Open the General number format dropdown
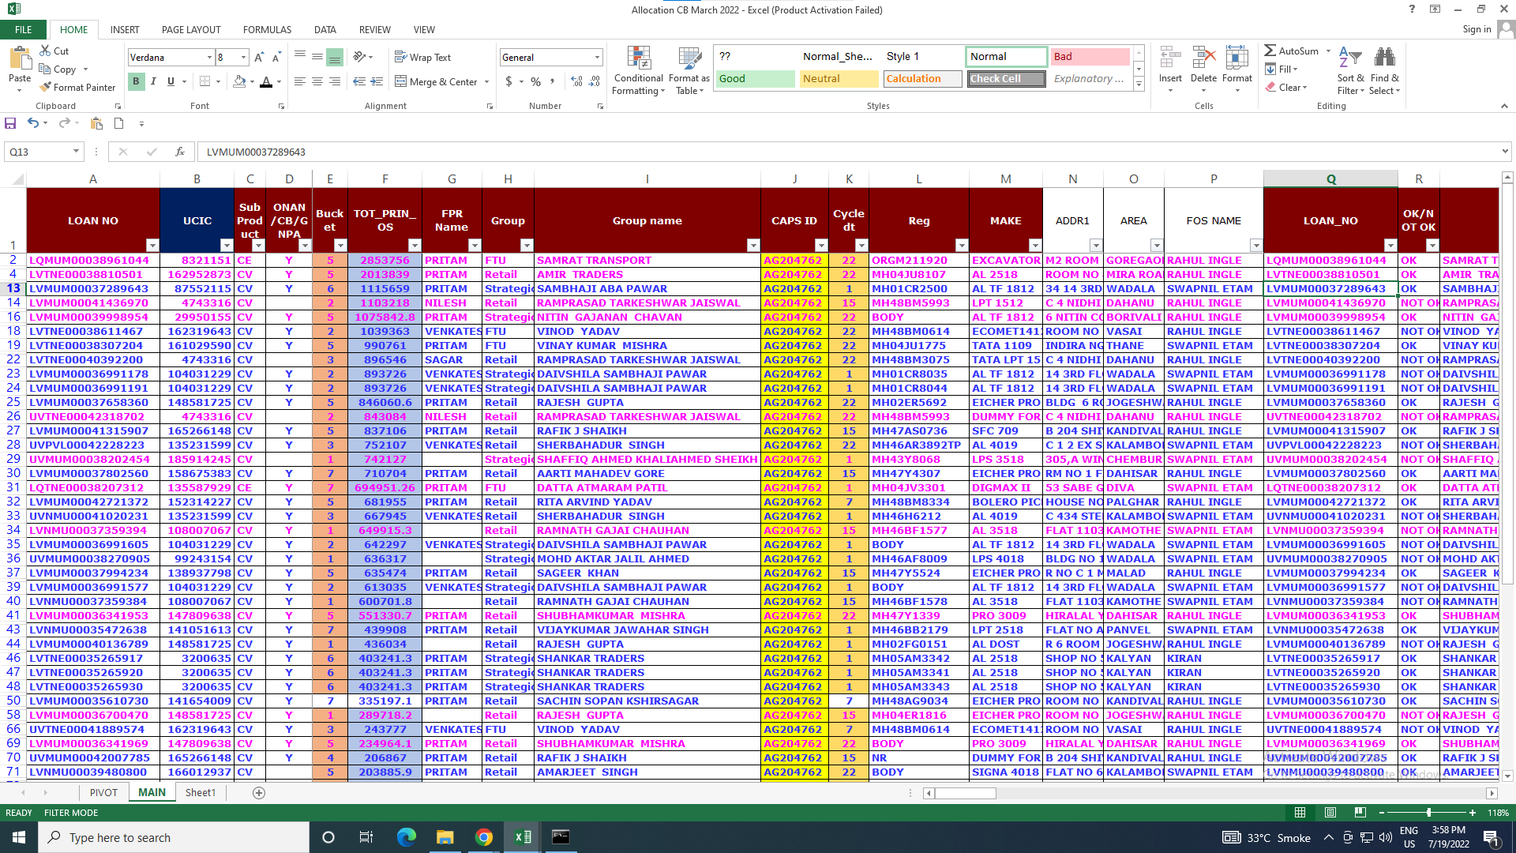Screen dimensions: 1516x853 point(597,58)
